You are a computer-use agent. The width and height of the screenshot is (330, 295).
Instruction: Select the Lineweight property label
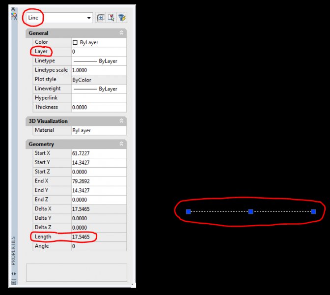click(48, 88)
